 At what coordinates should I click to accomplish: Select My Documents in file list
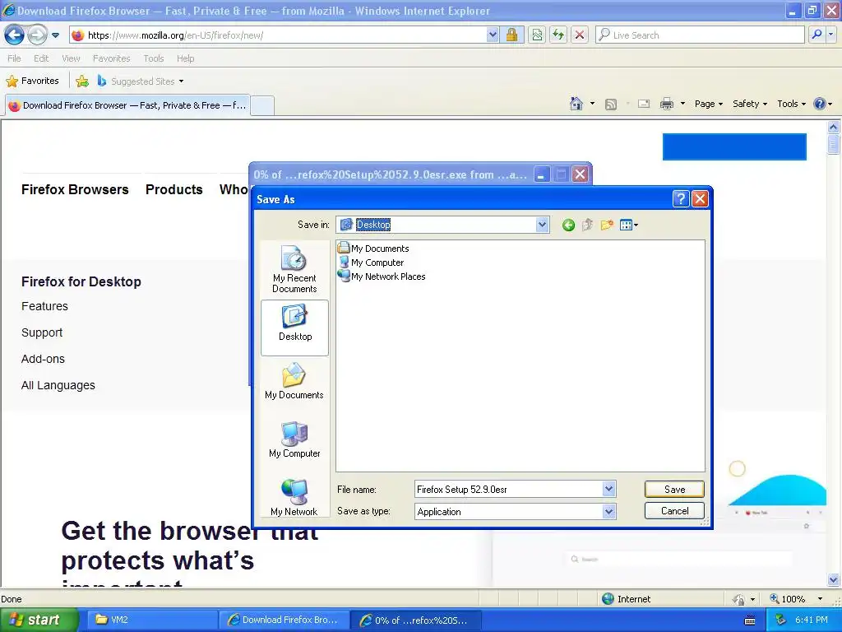374,249
